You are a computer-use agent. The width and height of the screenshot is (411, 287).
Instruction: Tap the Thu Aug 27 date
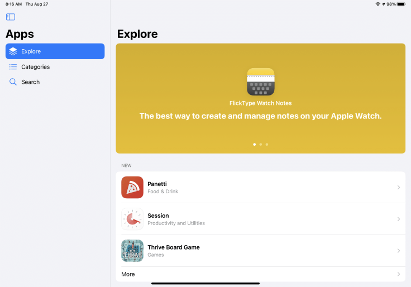pyautogui.click(x=37, y=4)
